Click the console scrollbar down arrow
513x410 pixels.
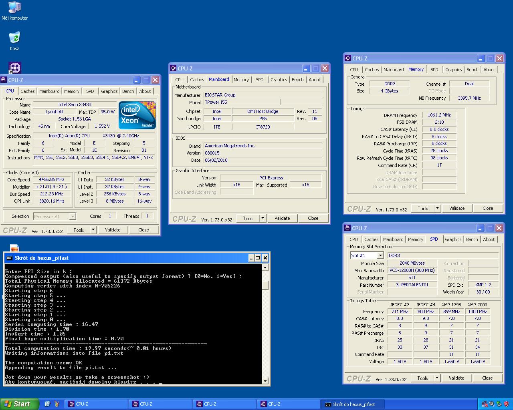coord(265,381)
